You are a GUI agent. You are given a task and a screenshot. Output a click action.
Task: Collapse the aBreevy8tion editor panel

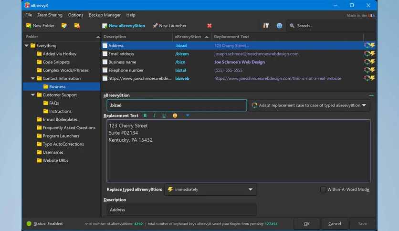point(371,95)
